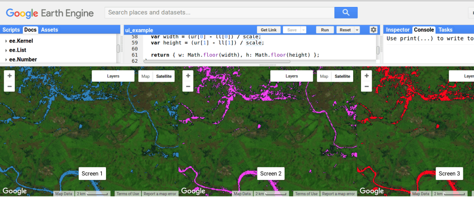This screenshot has width=474, height=198.
Task: Click Google logo on Screen 3 map
Action: point(372,191)
